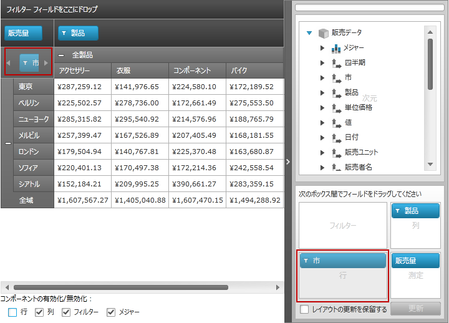Click filter icon on 製品 column header chip
Viewport: 449px width, 323px height.
click(x=64, y=33)
